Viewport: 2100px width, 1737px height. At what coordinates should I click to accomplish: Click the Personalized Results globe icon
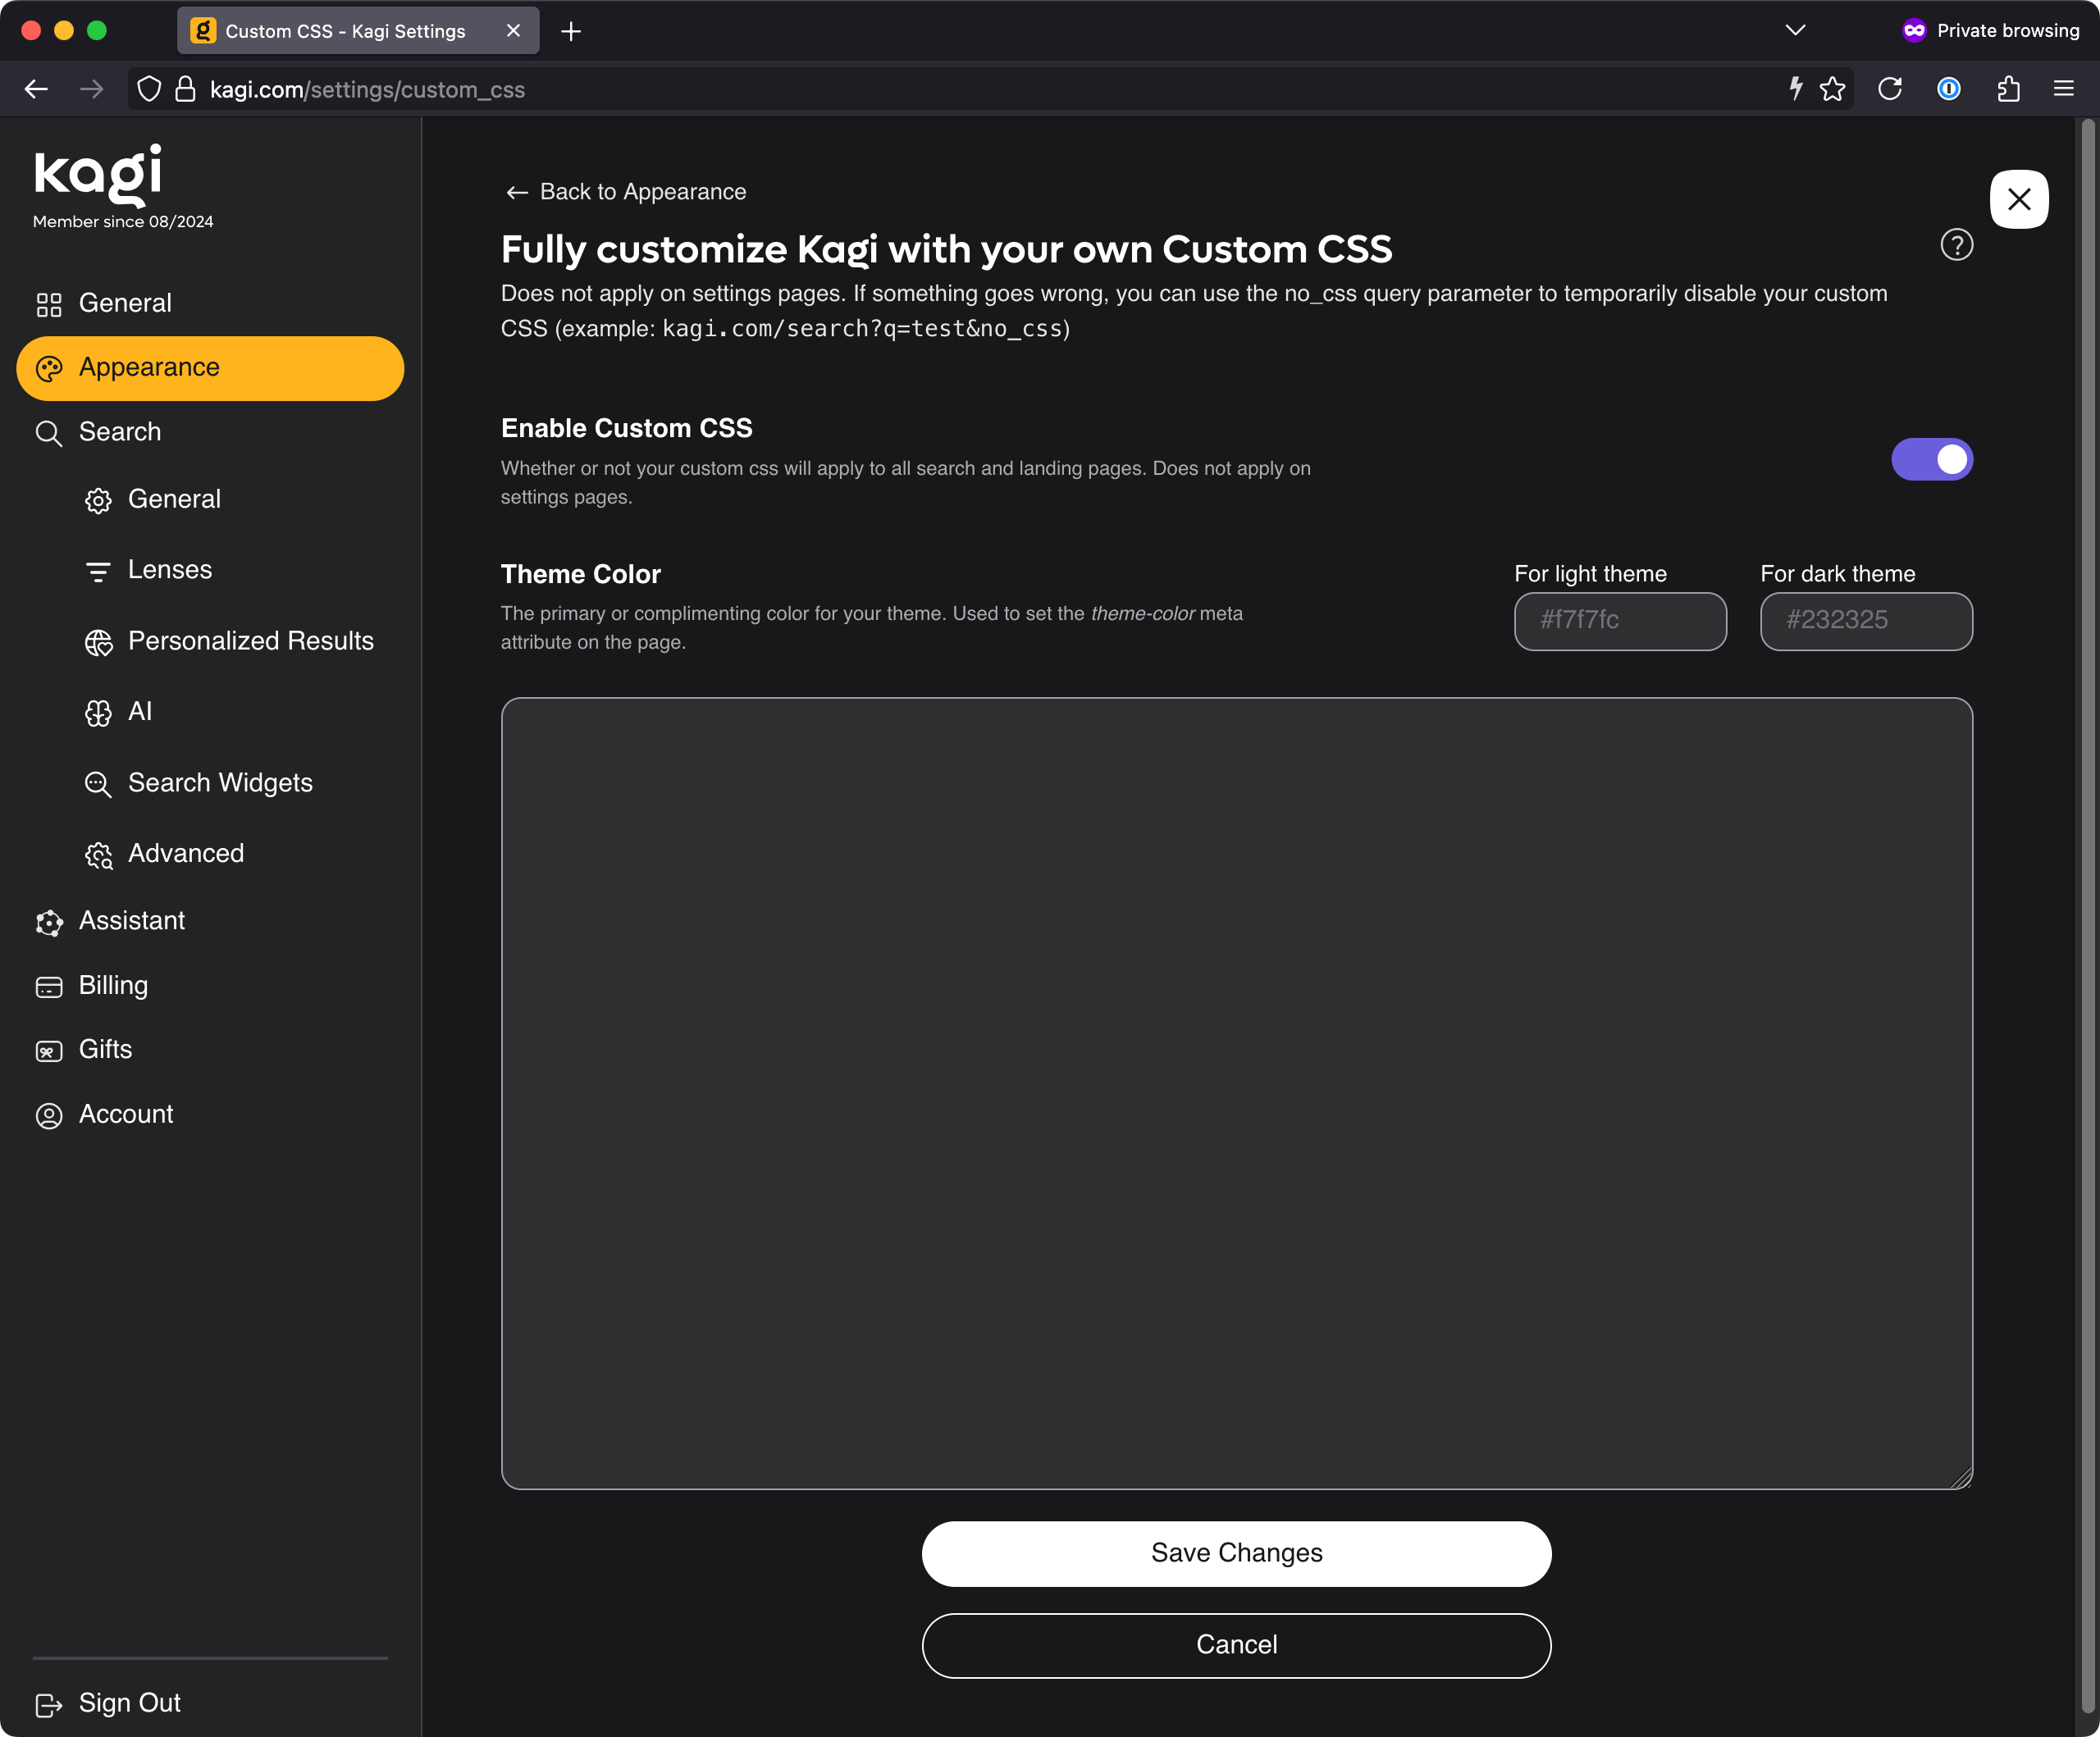pyautogui.click(x=98, y=642)
